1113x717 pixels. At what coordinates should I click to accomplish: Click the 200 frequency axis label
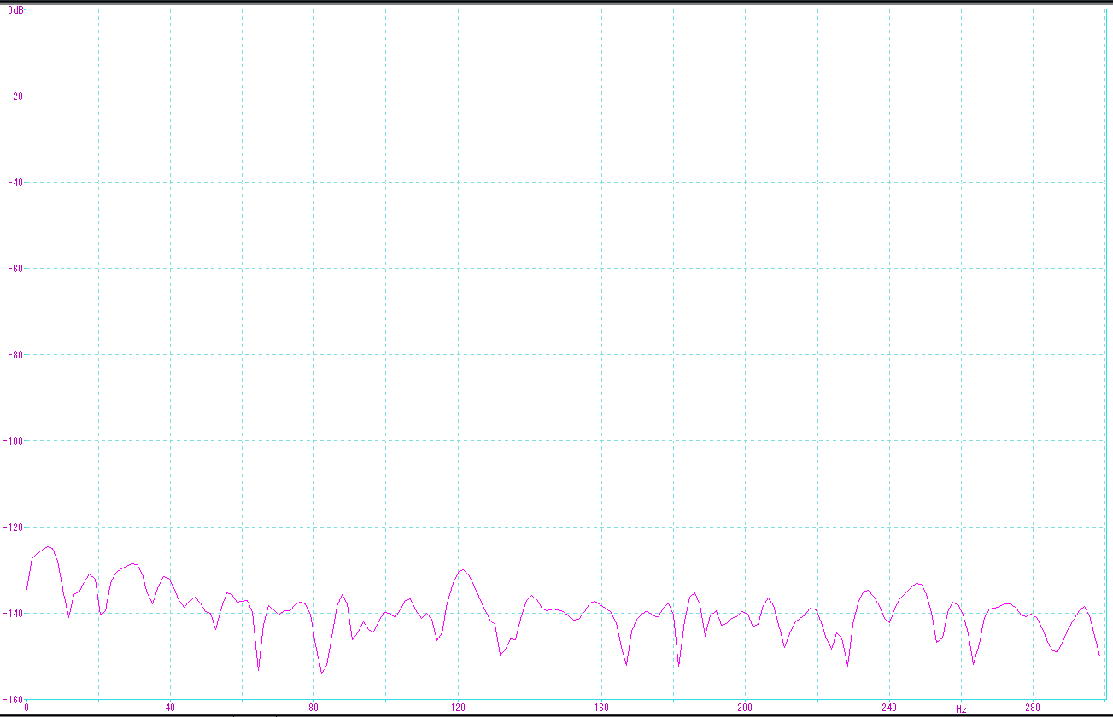(x=745, y=708)
